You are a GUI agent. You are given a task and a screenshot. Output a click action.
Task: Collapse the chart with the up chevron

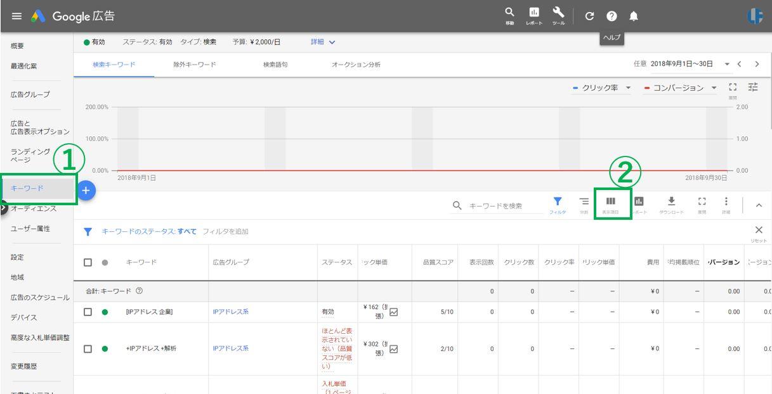click(x=759, y=207)
